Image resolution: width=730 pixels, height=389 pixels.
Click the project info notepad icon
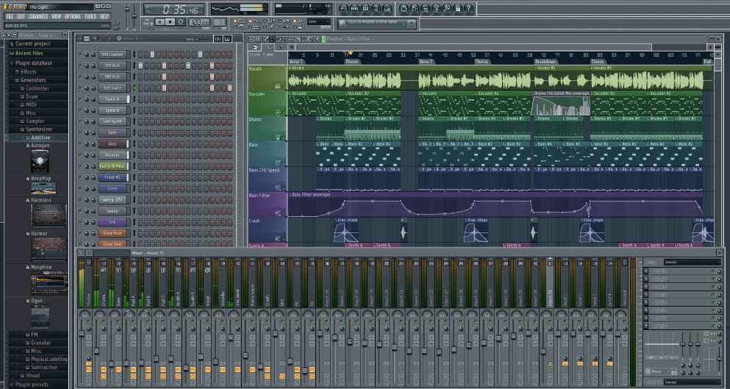[458, 8]
